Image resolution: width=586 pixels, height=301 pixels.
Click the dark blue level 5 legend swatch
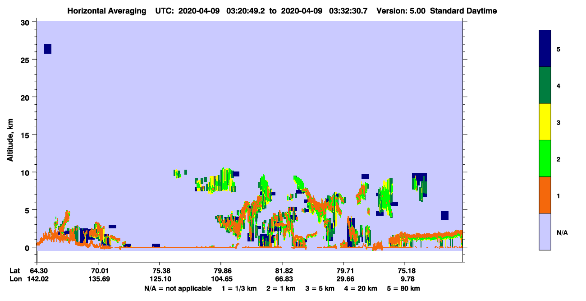click(x=545, y=49)
